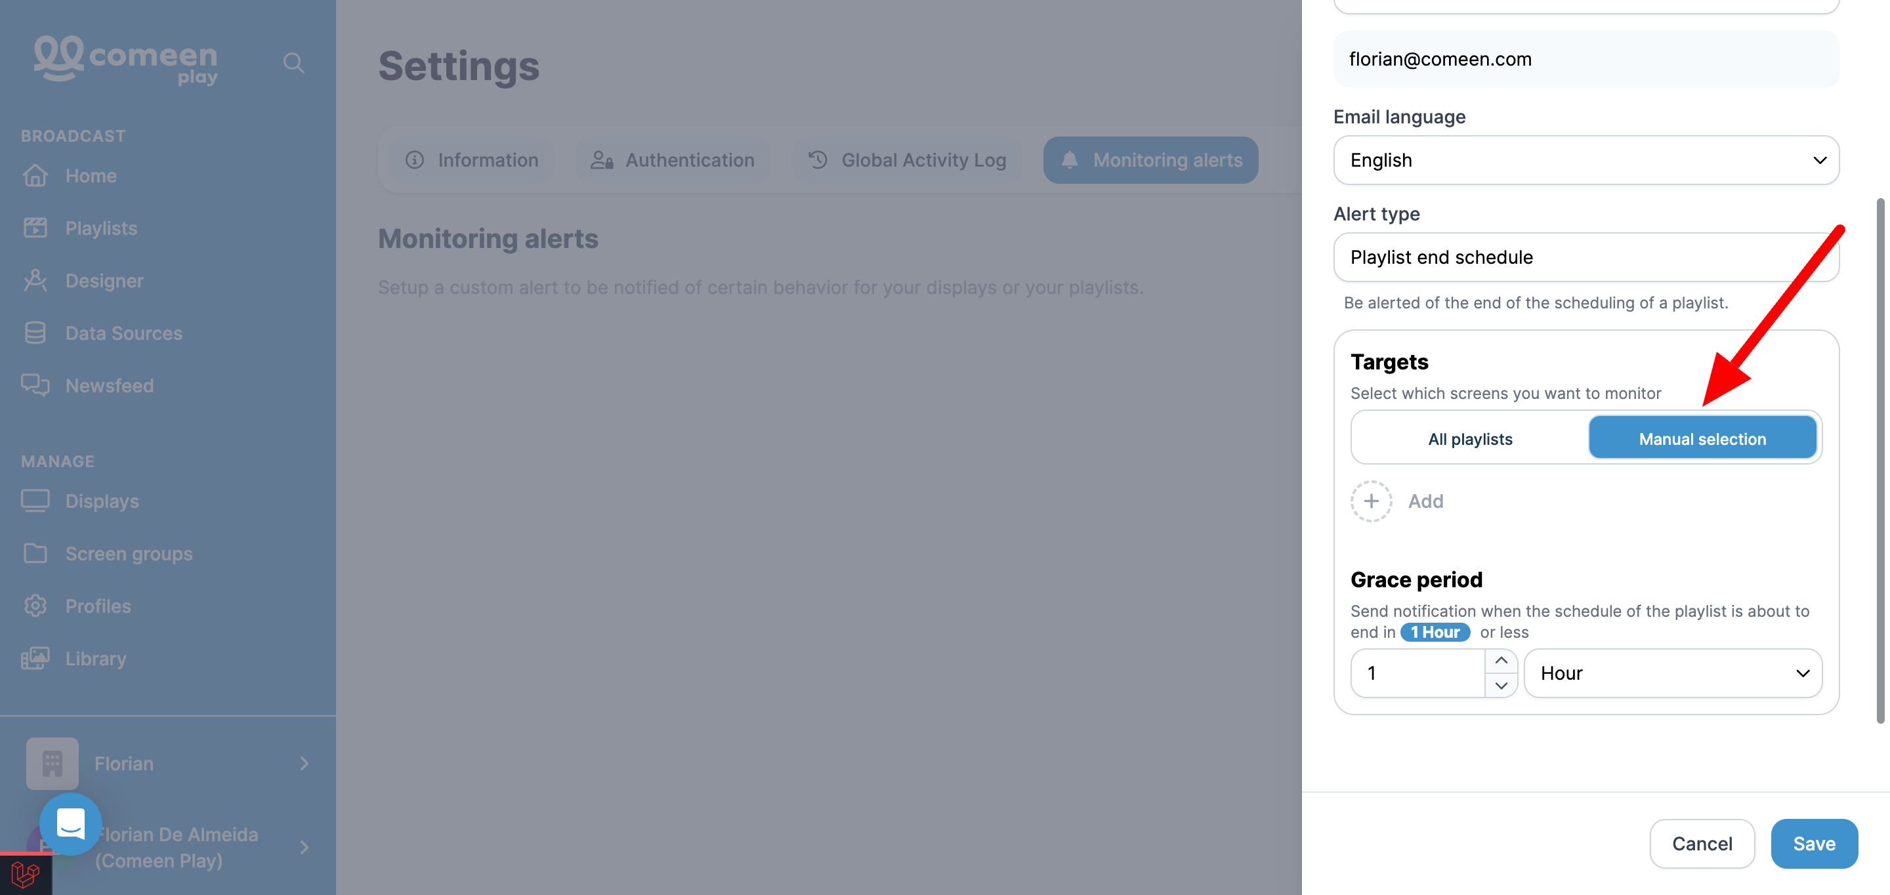Screen dimensions: 1890x895
Task: Increase grace period value with up arrow
Action: click(x=1501, y=660)
